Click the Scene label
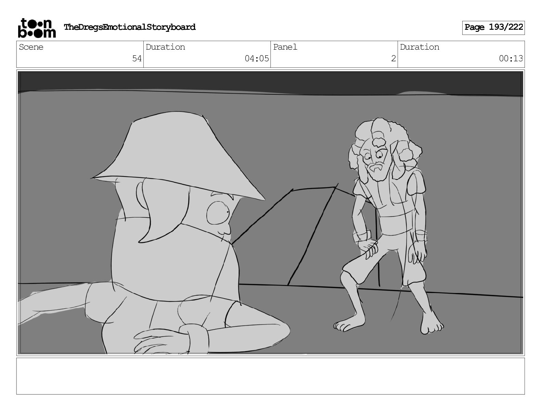 31,47
